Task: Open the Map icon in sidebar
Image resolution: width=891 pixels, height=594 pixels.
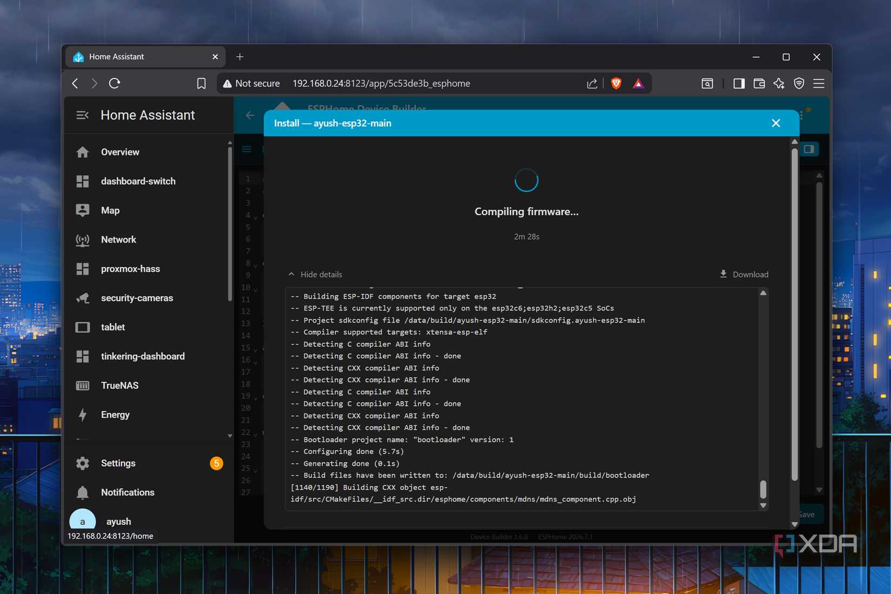Action: 83,211
